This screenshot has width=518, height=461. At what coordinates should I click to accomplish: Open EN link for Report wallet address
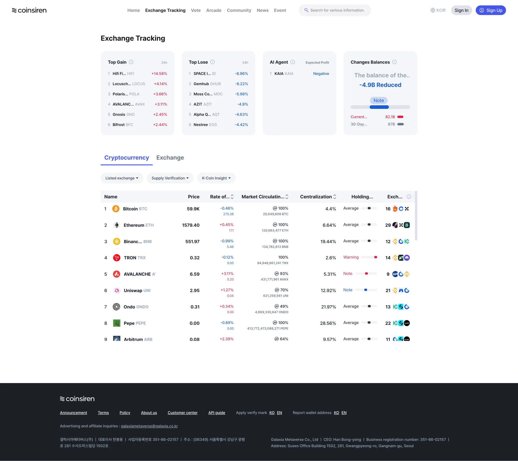coord(344,413)
